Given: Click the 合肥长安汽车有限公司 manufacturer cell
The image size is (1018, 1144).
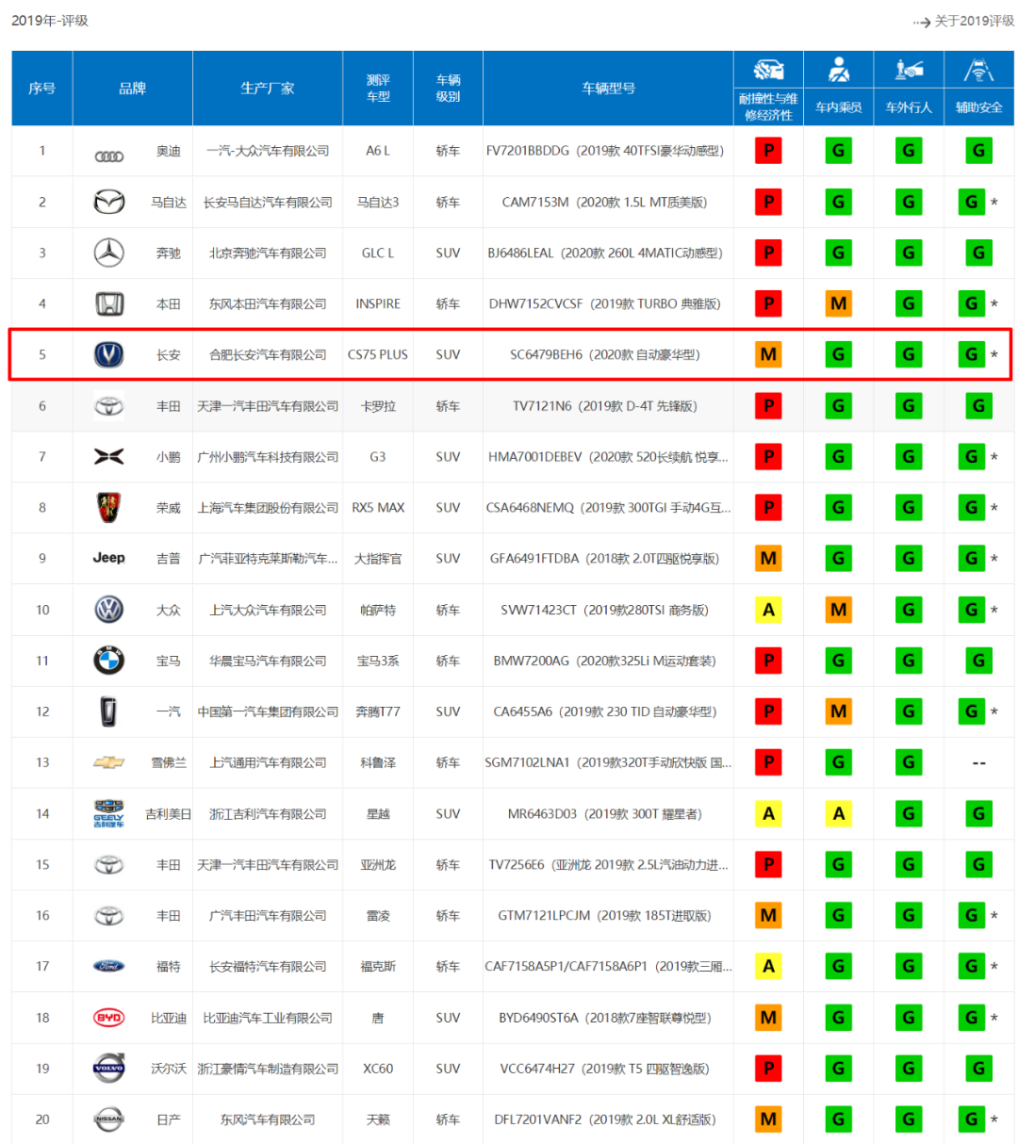Looking at the screenshot, I should [268, 354].
